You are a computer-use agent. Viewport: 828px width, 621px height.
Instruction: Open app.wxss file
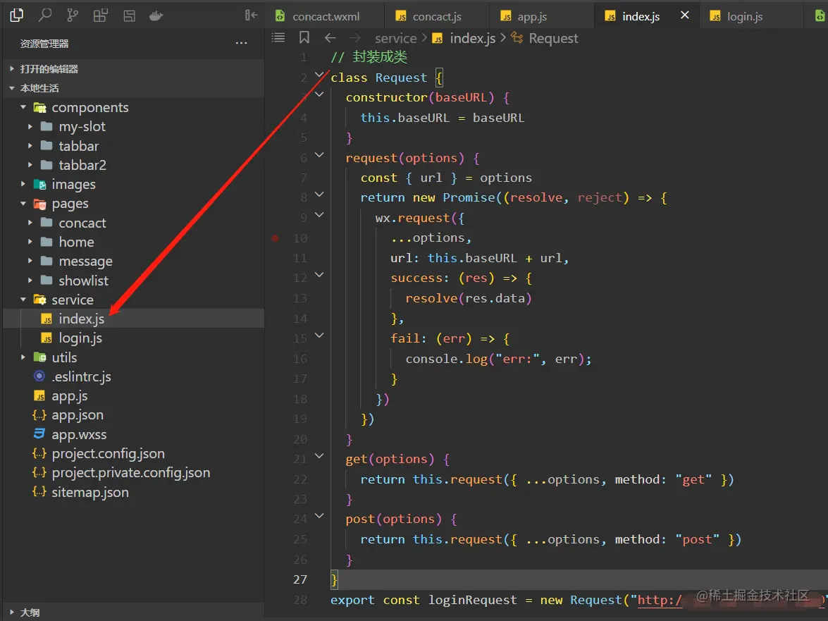click(x=132, y=435)
